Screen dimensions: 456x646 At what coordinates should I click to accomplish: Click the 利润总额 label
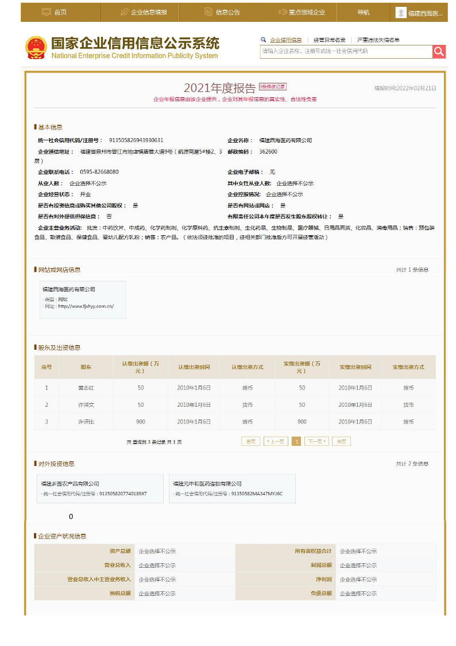tap(321, 565)
